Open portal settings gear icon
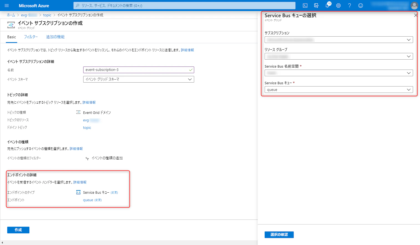 coord(338,6)
